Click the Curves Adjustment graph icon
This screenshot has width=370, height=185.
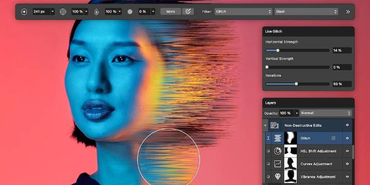[x=277, y=164]
